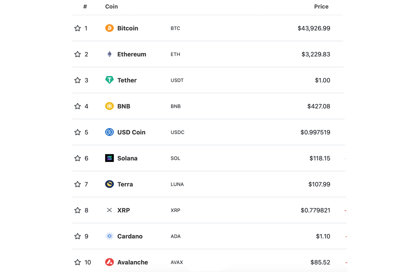Click the XRP coin logo

[109, 210]
